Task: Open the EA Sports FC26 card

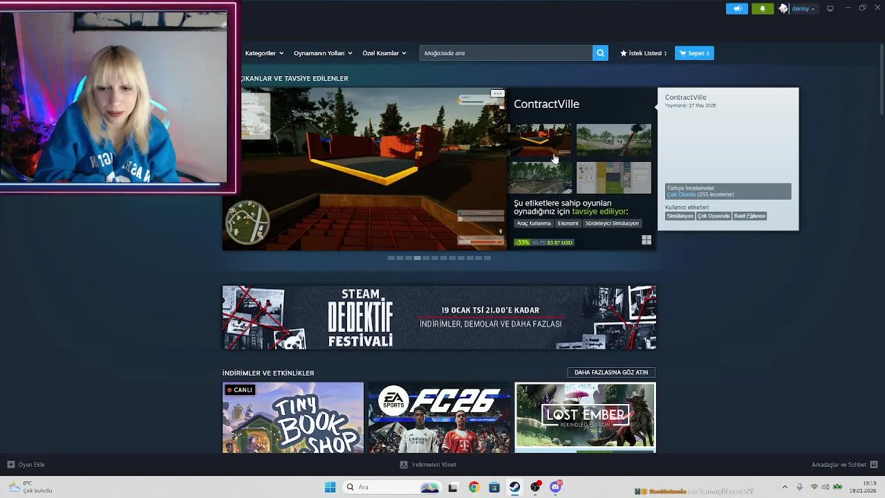Action: click(x=439, y=418)
